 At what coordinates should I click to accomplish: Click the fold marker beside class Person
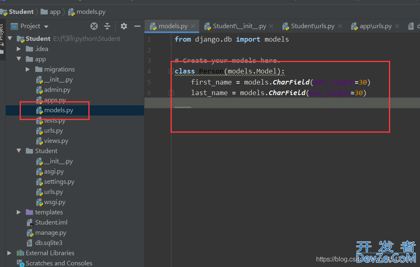click(x=171, y=71)
